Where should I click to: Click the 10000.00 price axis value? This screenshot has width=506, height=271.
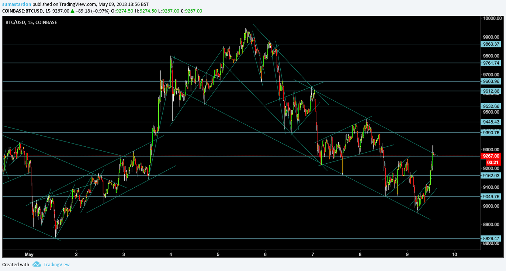(x=492, y=18)
